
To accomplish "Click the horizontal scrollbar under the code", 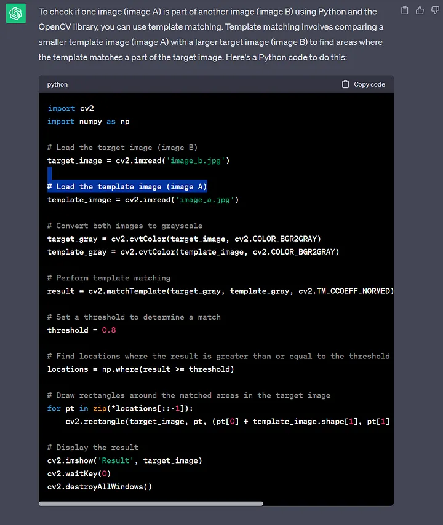I will pyautogui.click(x=151, y=503).
